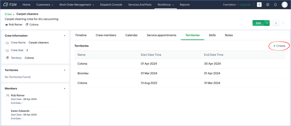Switch to the Service appointments tab

(x=161, y=35)
